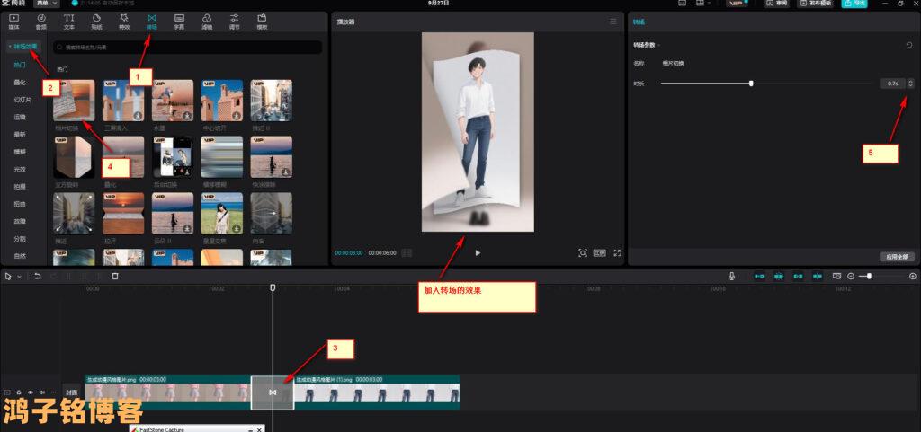Click the 应用全部 (Apply to all) button
Image resolution: width=921 pixels, height=432 pixels.
point(896,257)
